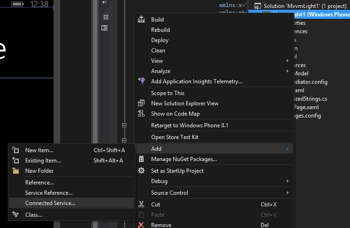Image resolution: width=350 pixels, height=228 pixels.
Task: Select New Folder in Add submenu
Action: pos(72,170)
